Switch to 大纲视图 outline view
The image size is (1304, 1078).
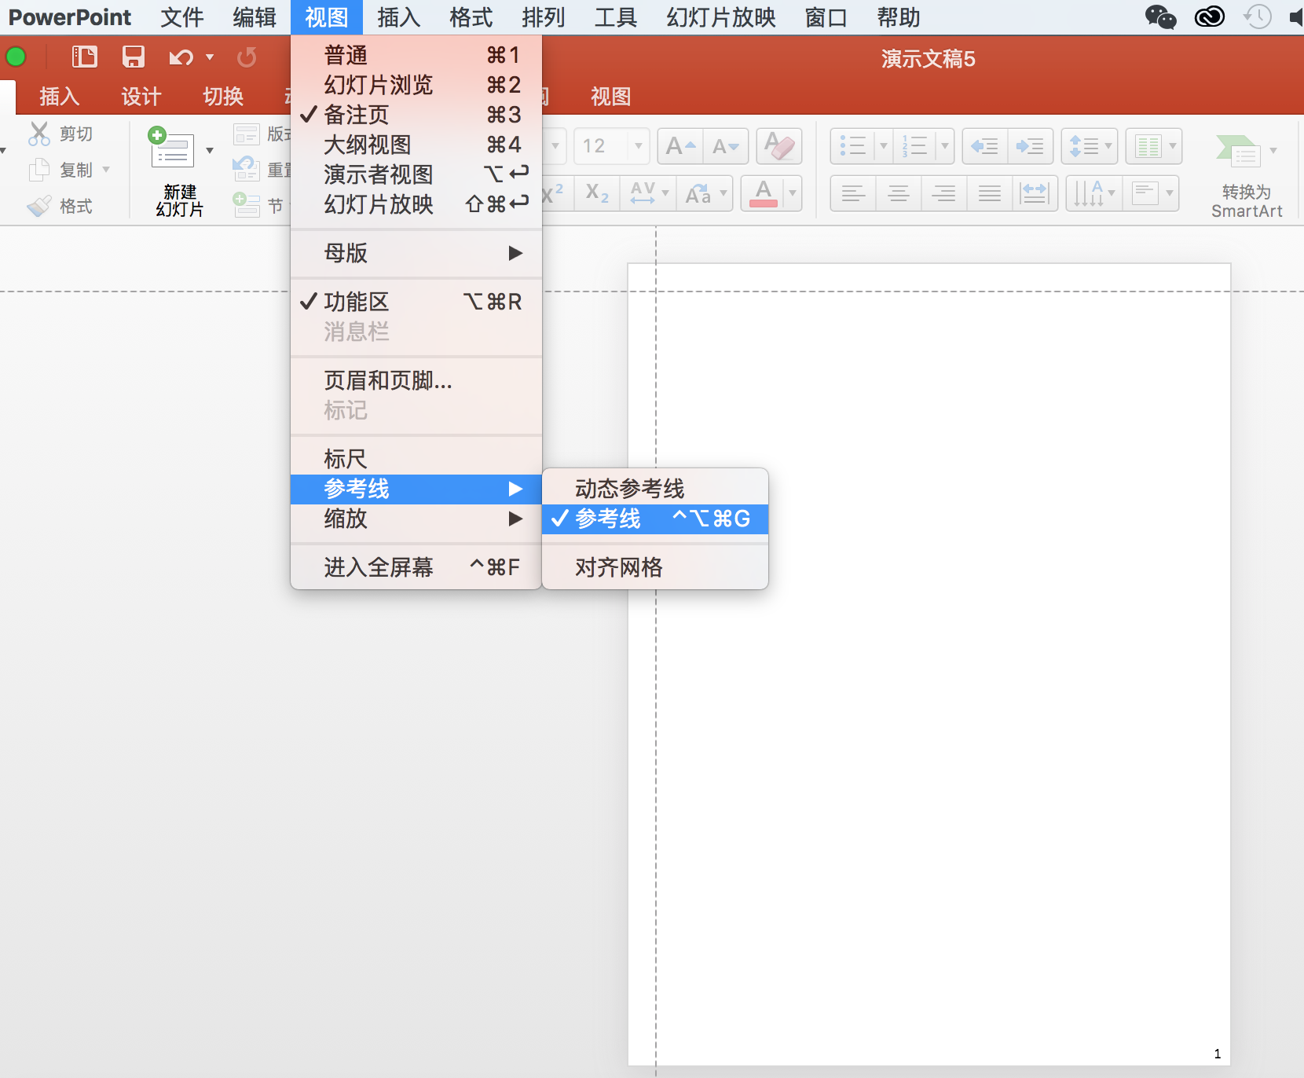pyautogui.click(x=416, y=145)
